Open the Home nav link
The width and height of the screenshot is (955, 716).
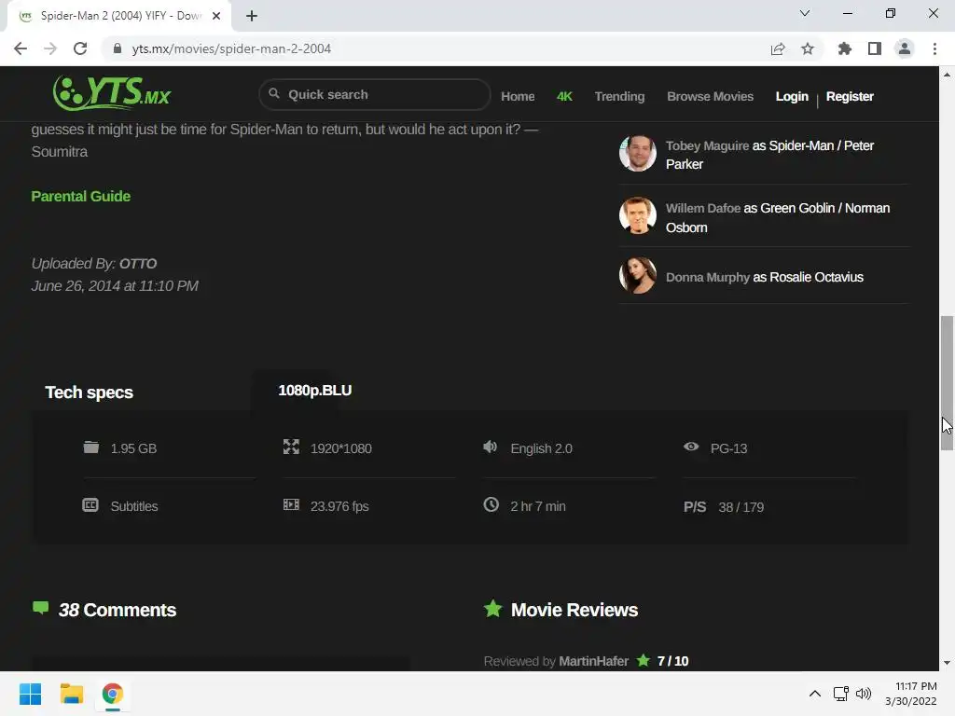point(518,96)
